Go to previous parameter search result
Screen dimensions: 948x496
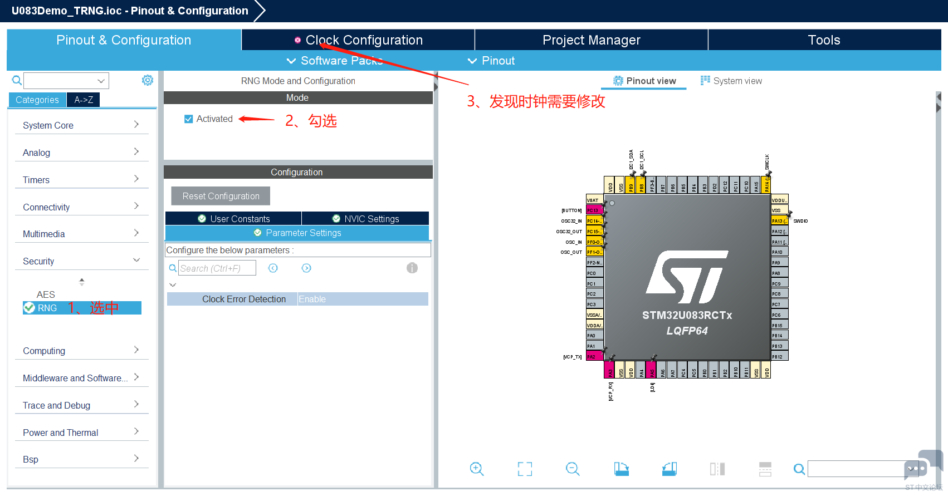coord(273,268)
